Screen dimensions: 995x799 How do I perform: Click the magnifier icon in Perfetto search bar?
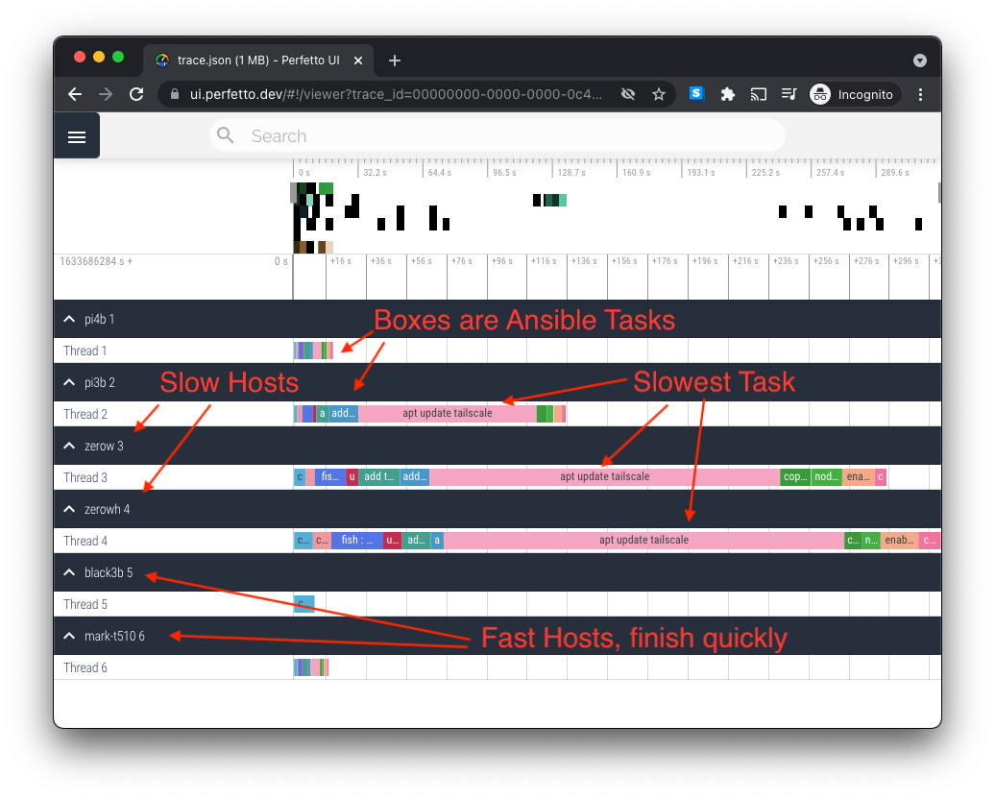pyautogui.click(x=225, y=135)
